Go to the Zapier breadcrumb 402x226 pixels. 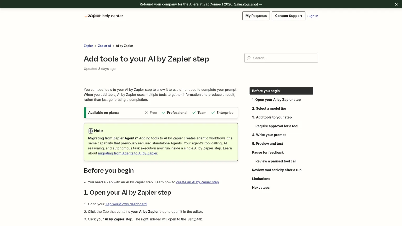[x=88, y=46]
